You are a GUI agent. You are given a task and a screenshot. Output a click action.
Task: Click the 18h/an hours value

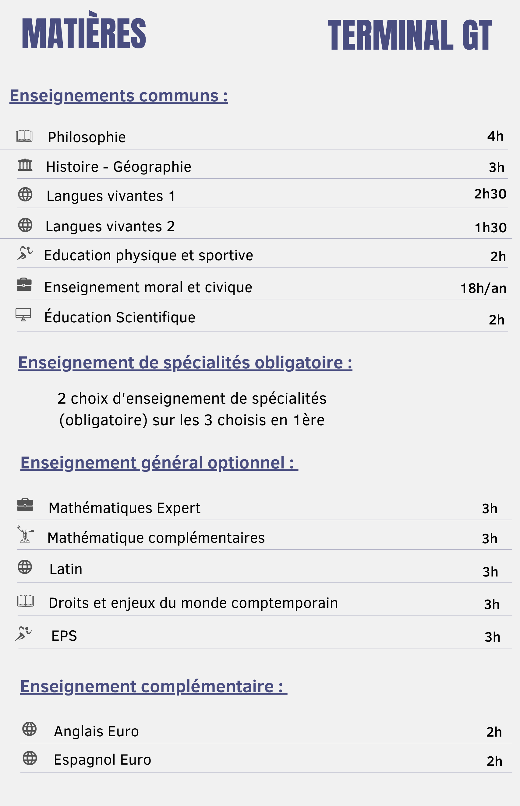coord(483,289)
